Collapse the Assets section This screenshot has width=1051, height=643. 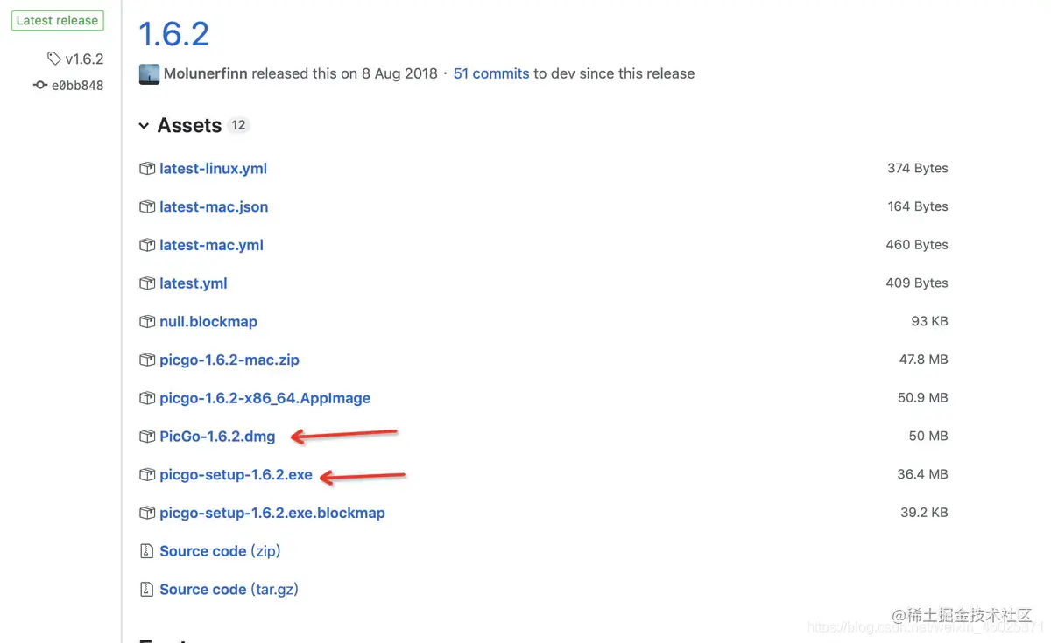click(144, 126)
